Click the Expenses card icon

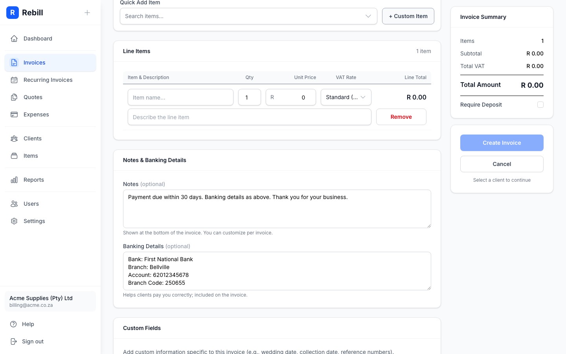point(14,114)
